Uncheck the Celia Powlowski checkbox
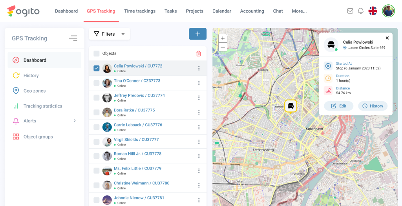This screenshot has width=402, height=206. click(97, 68)
